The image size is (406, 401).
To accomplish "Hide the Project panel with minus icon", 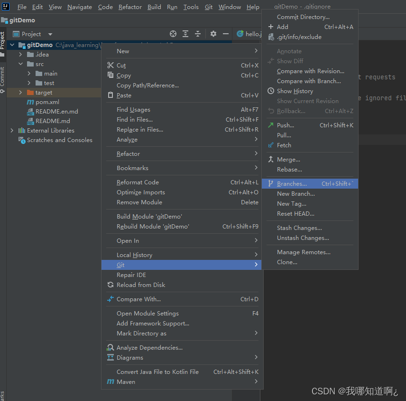I will [x=225, y=34].
